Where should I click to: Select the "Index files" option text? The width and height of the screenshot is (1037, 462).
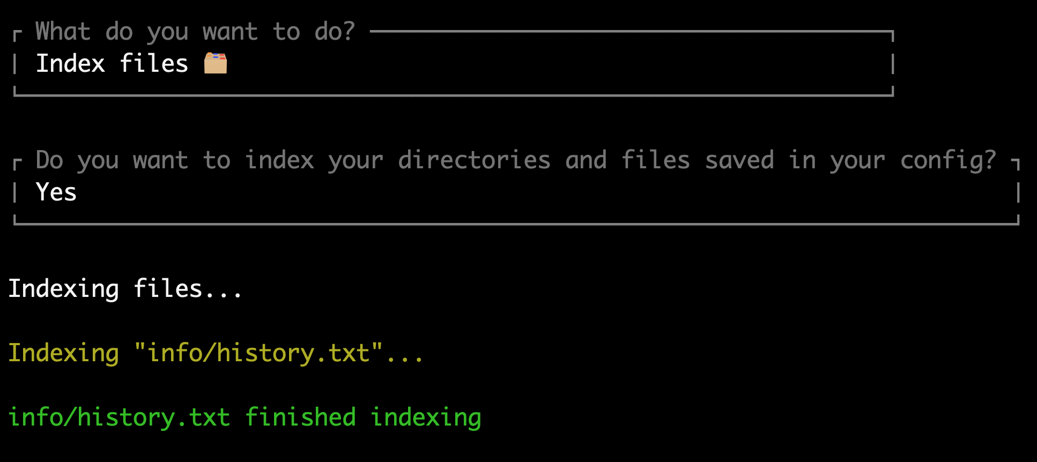pos(112,63)
